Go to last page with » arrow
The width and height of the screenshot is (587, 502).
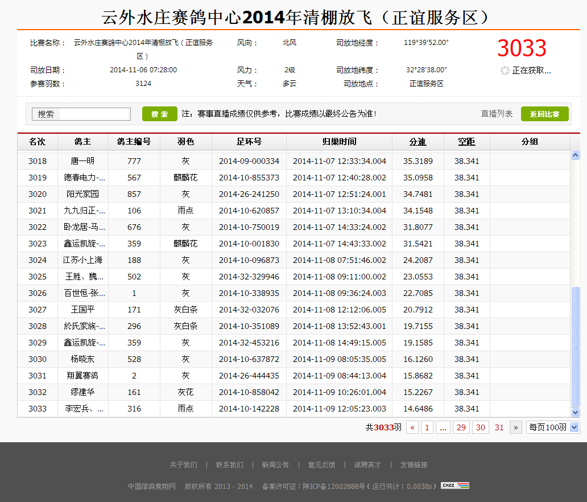516,427
